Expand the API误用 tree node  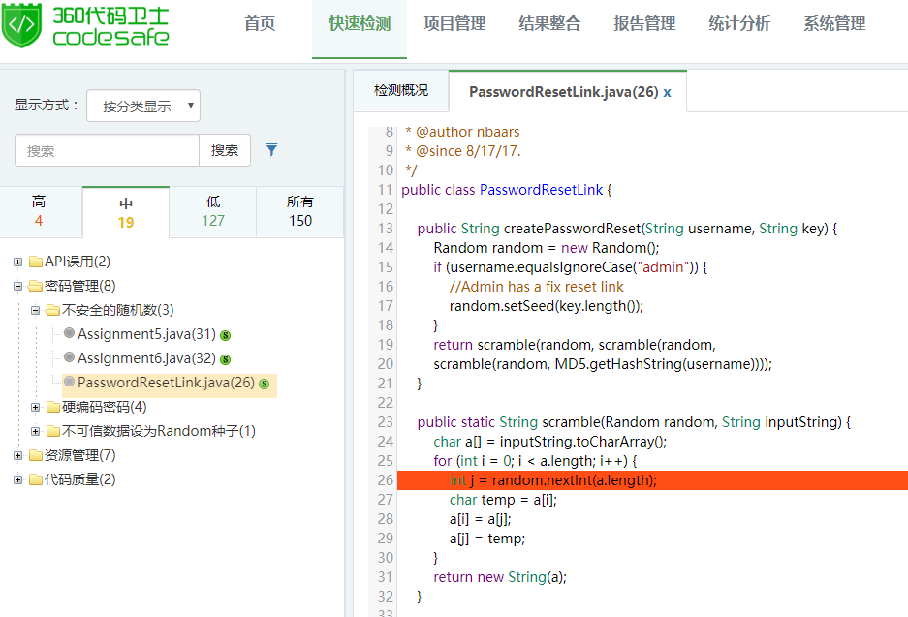click(x=18, y=262)
